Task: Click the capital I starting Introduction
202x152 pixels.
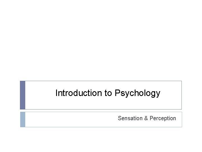Action: pyautogui.click(x=56, y=93)
